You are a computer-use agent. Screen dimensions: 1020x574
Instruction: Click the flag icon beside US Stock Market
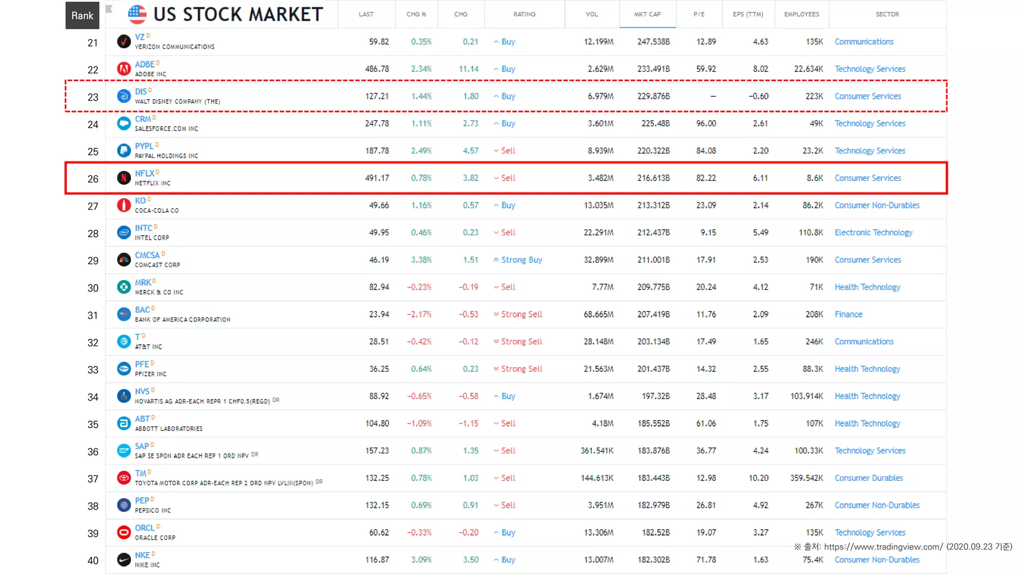point(137,14)
